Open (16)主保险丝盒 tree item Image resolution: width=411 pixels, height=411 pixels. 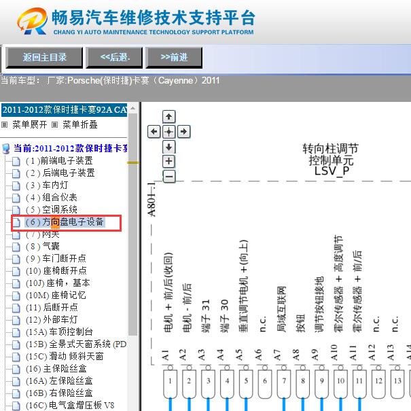tap(56, 369)
